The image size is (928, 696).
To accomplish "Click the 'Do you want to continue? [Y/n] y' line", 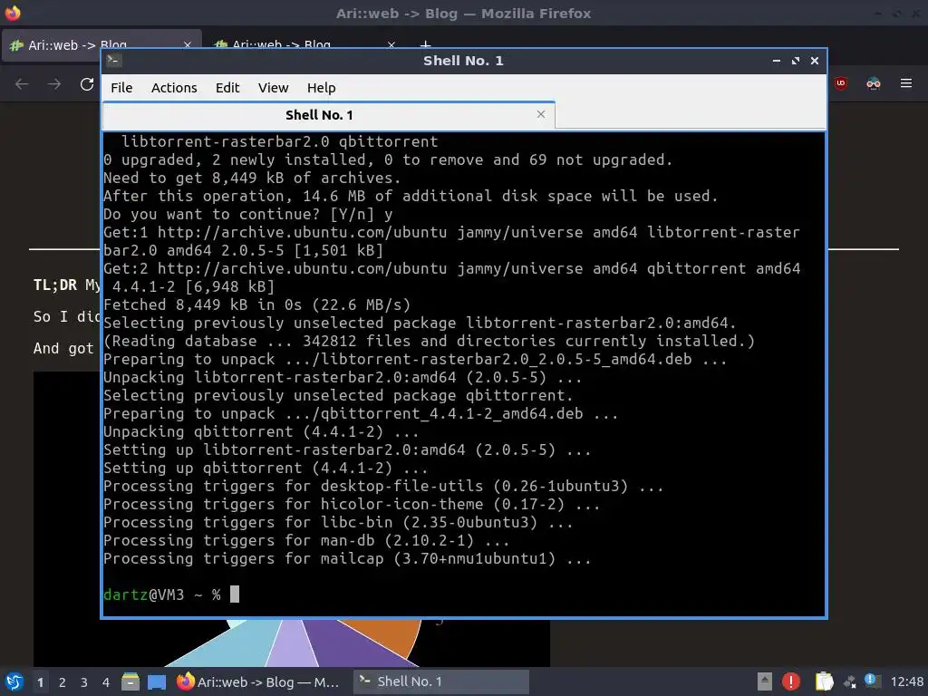I will coord(247,214).
